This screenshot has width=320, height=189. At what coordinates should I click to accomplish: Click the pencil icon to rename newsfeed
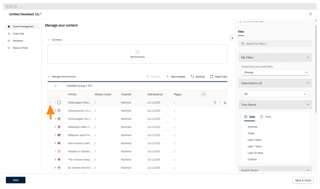(x=40, y=14)
